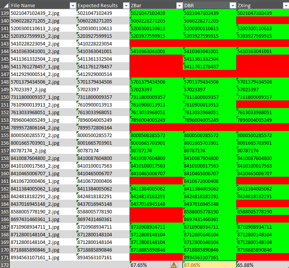
Task: Select red empty ZBar cell in row 161
Action: pos(156,181)
